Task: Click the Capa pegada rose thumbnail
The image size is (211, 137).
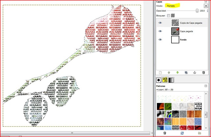Action: (x=175, y=31)
